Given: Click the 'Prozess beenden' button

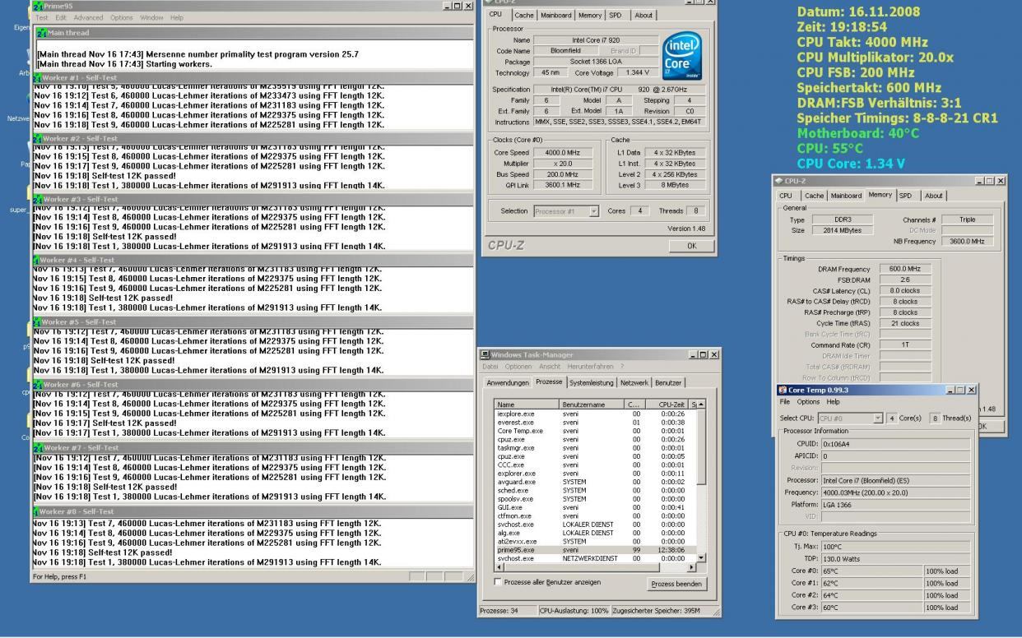Looking at the screenshot, I should coord(676,584).
